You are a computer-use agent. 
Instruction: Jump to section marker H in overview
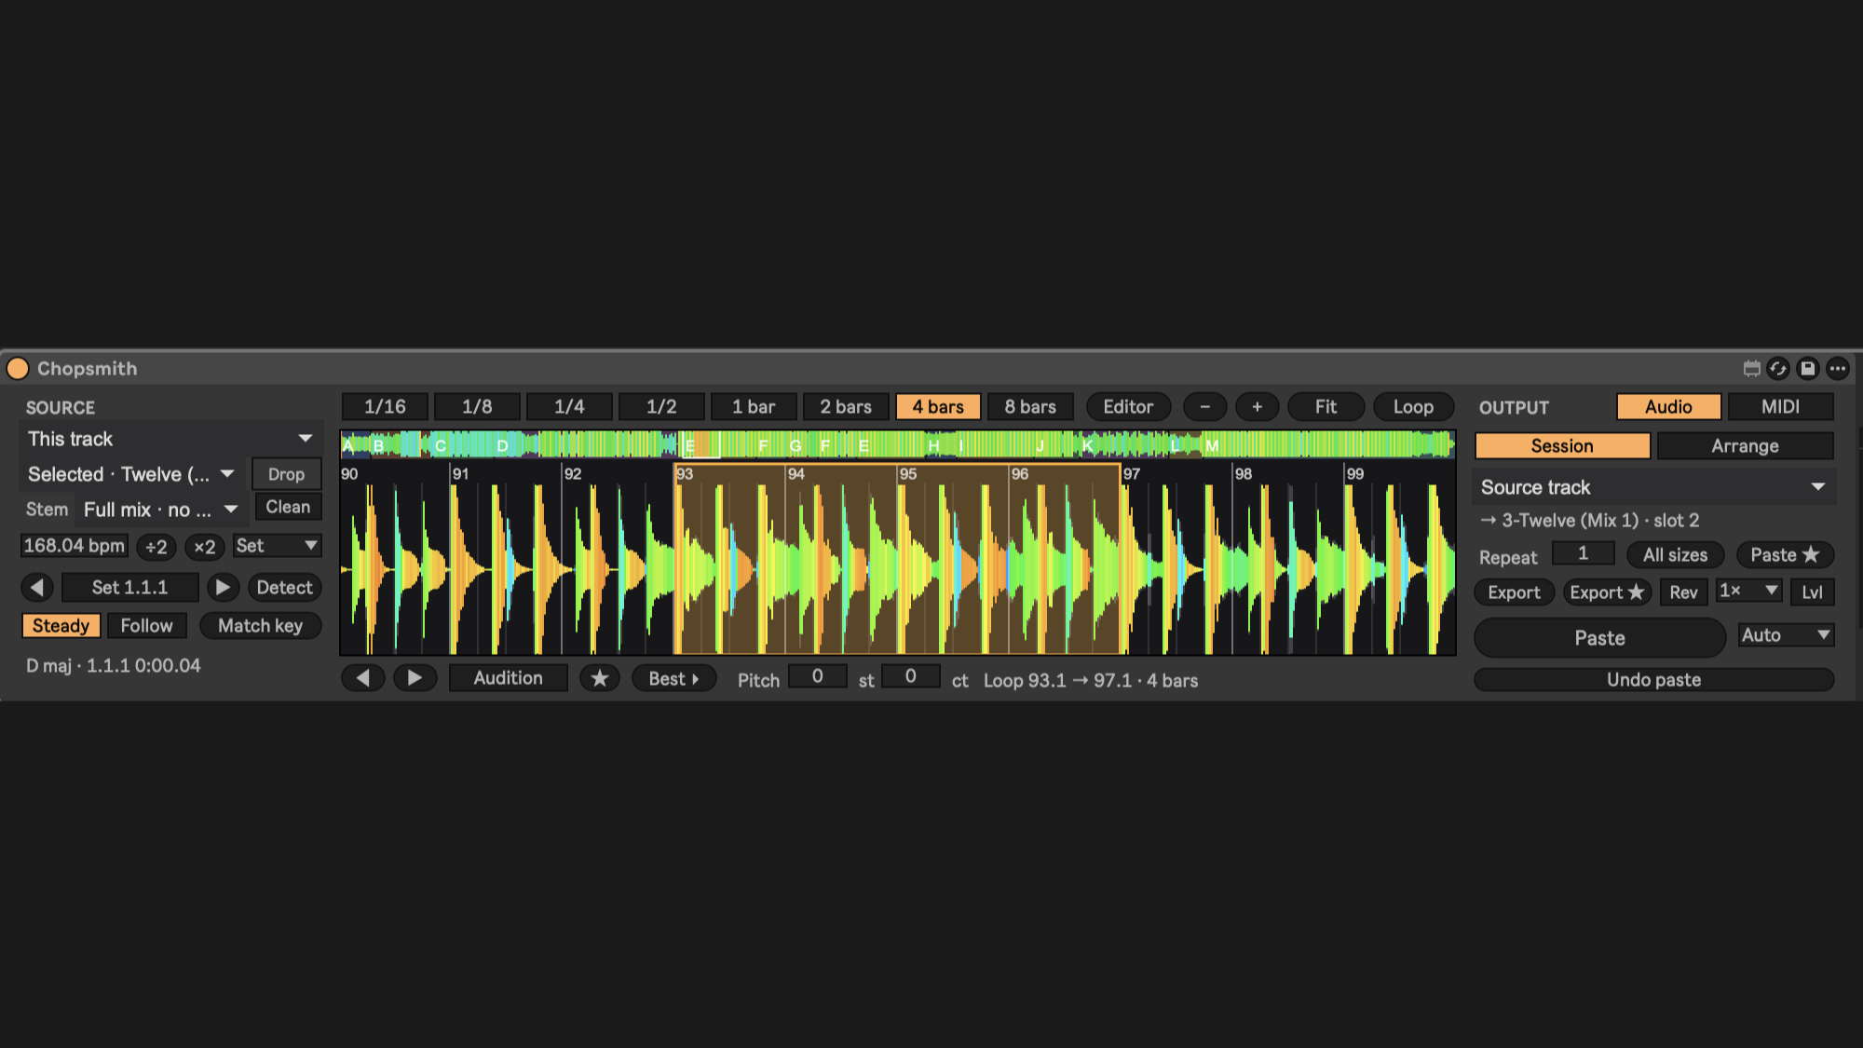933,445
